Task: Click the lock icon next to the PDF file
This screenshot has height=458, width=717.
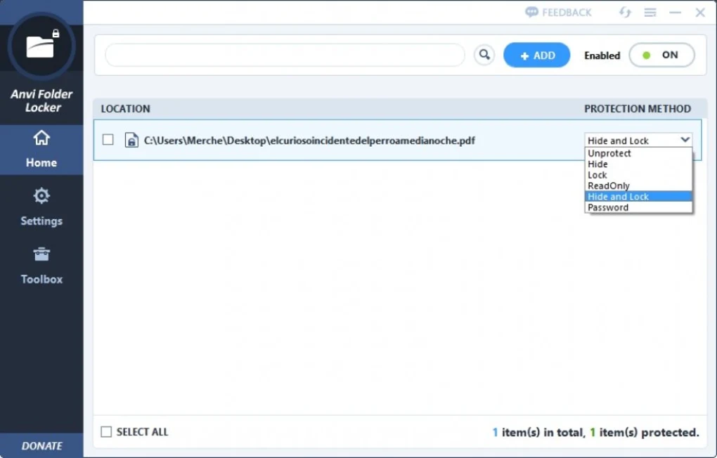Action: click(131, 140)
